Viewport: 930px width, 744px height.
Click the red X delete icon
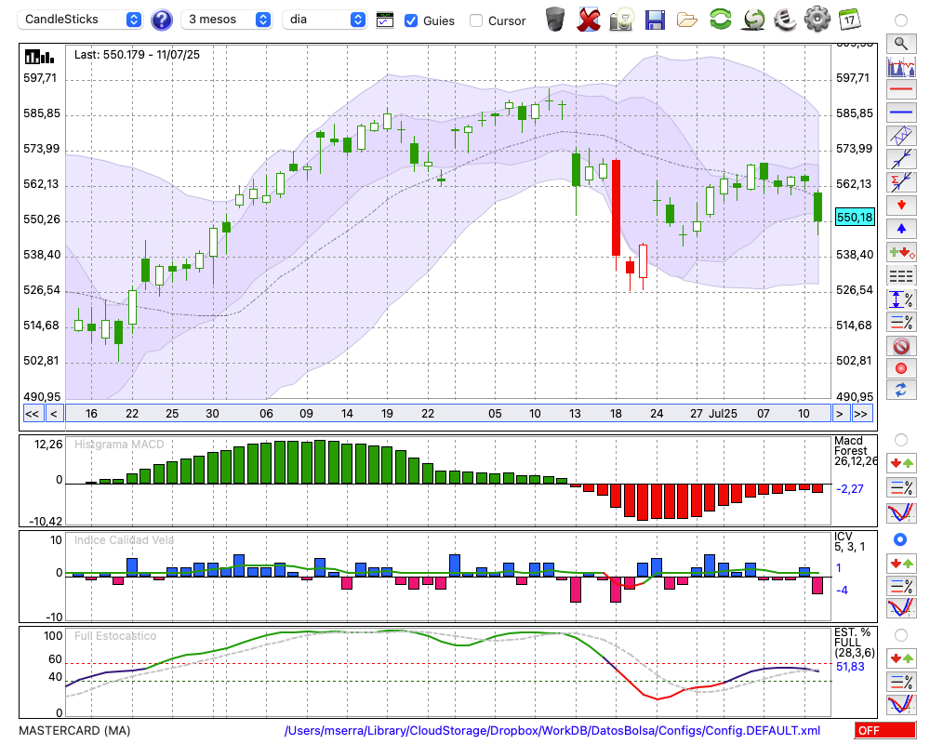coord(588,20)
